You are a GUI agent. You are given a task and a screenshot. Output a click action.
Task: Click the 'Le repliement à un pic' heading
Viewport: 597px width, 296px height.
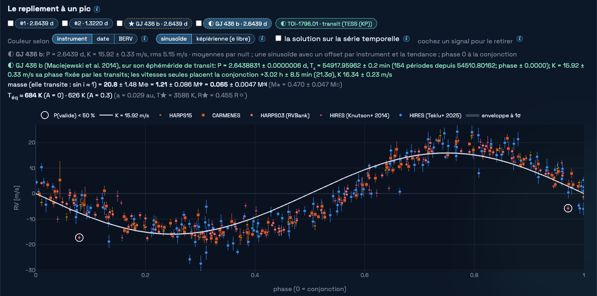(49, 9)
